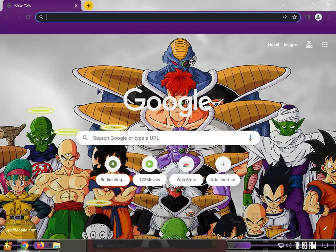The height and width of the screenshot is (252, 336).
Task: Show hidden system tray icons
Action: click(x=273, y=245)
